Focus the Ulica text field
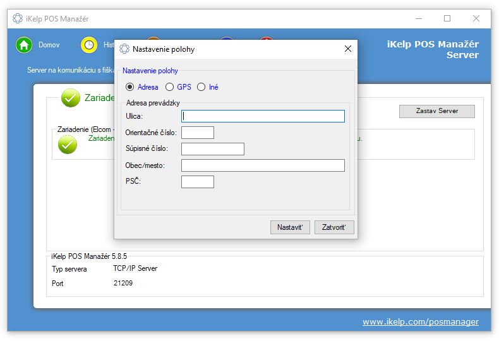This screenshot has height=341, width=499. click(263, 116)
